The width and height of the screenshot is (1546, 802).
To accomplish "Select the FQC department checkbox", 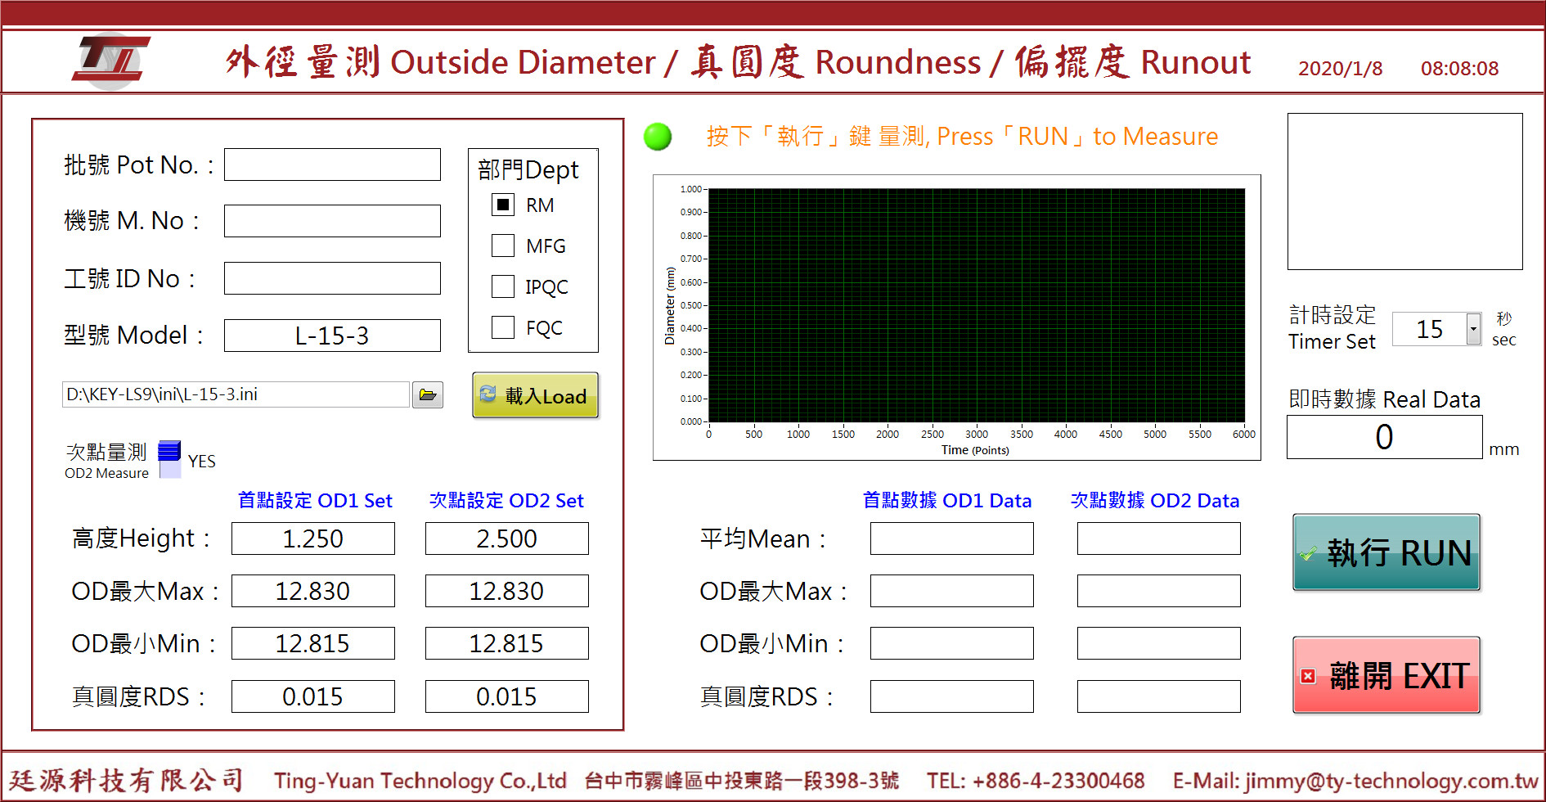I will [503, 327].
